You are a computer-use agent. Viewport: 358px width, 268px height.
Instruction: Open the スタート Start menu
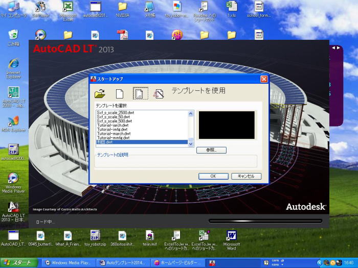(x=19, y=263)
